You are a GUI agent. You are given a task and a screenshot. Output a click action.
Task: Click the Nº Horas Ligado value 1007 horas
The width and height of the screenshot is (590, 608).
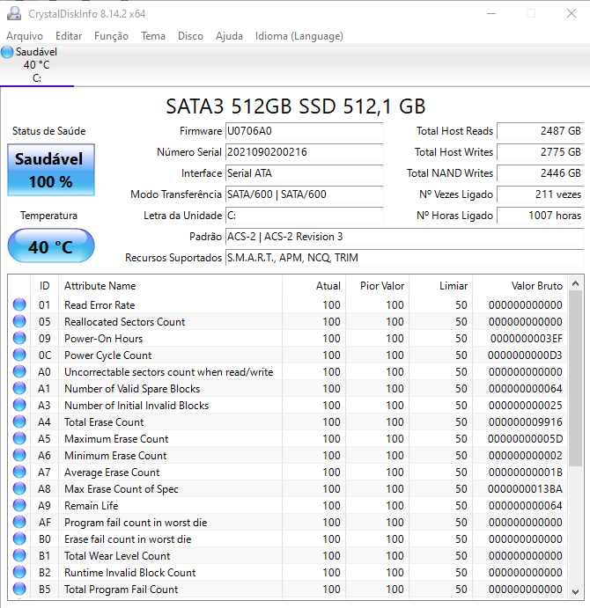[541, 216]
